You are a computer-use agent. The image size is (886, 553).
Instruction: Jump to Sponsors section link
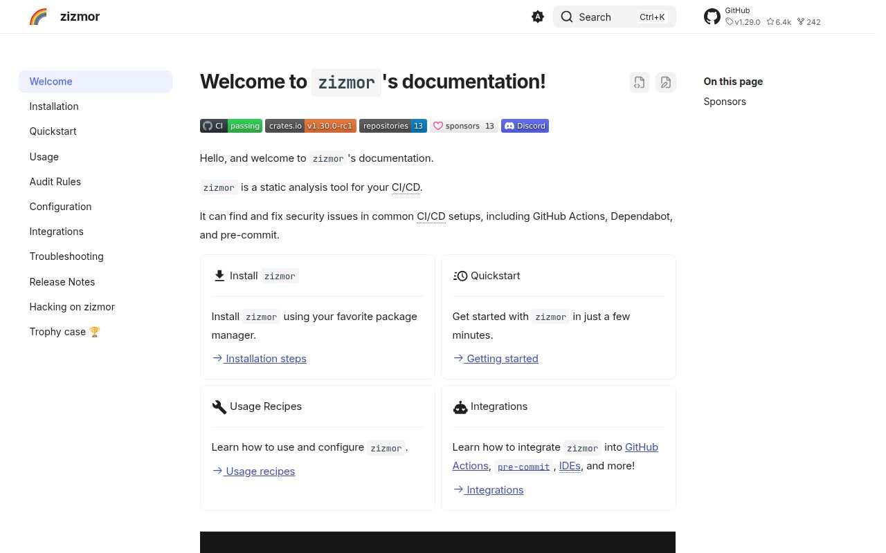point(725,102)
